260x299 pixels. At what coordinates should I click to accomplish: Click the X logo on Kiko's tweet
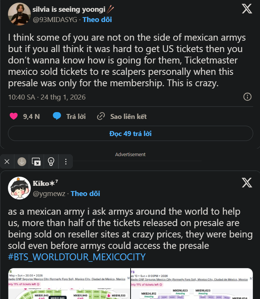[x=247, y=183]
